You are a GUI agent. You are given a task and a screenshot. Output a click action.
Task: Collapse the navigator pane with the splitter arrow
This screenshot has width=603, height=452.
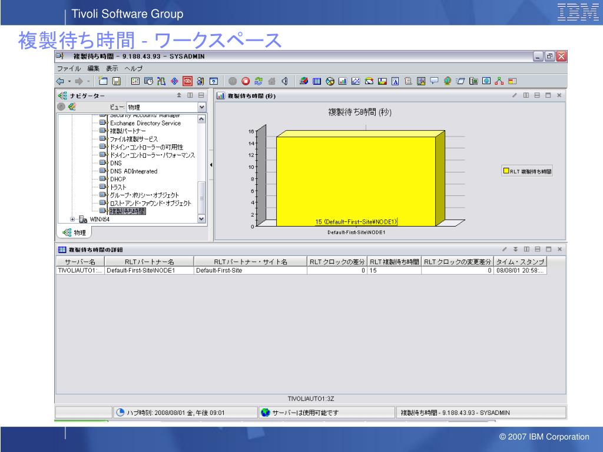(211, 165)
